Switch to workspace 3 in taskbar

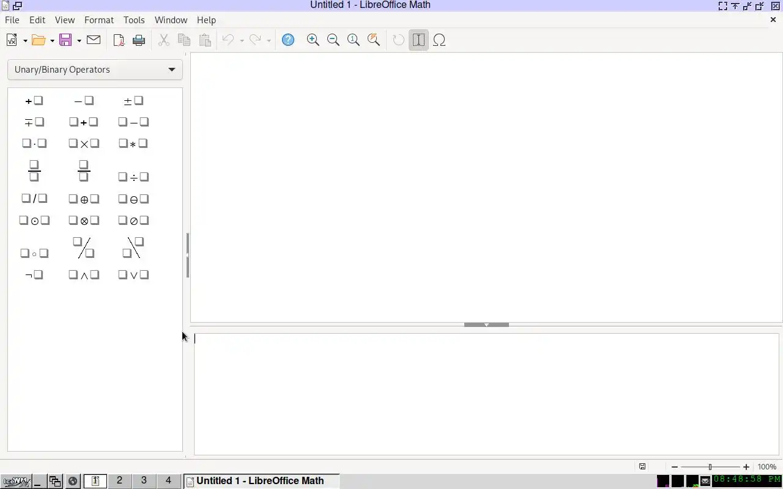point(144,480)
